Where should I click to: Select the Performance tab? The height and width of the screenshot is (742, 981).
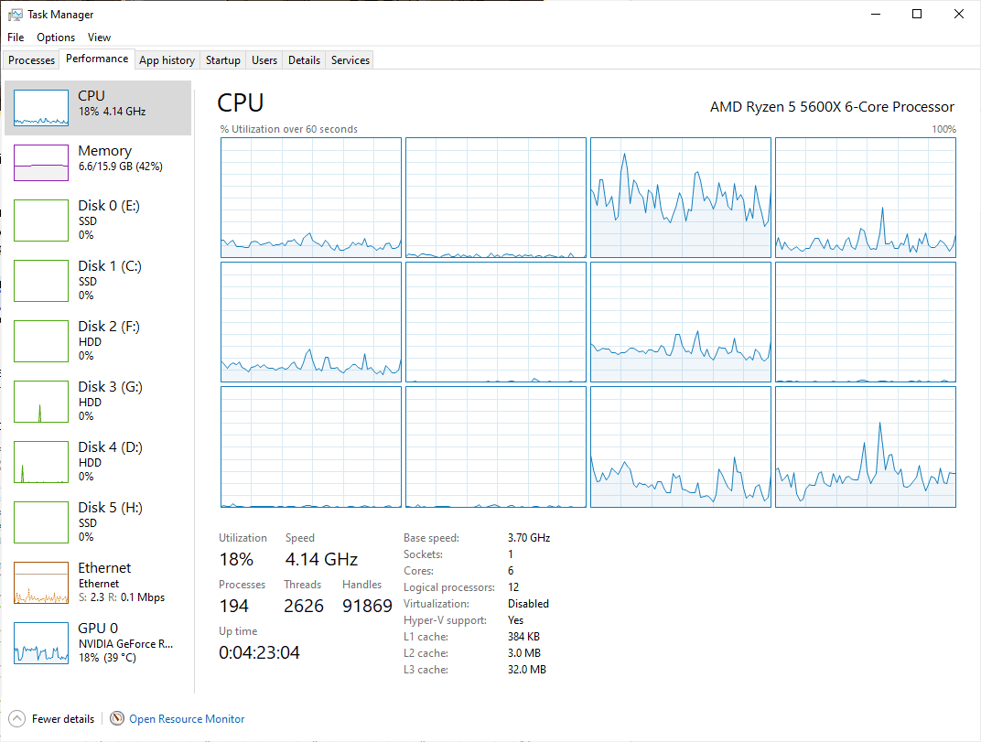click(97, 59)
